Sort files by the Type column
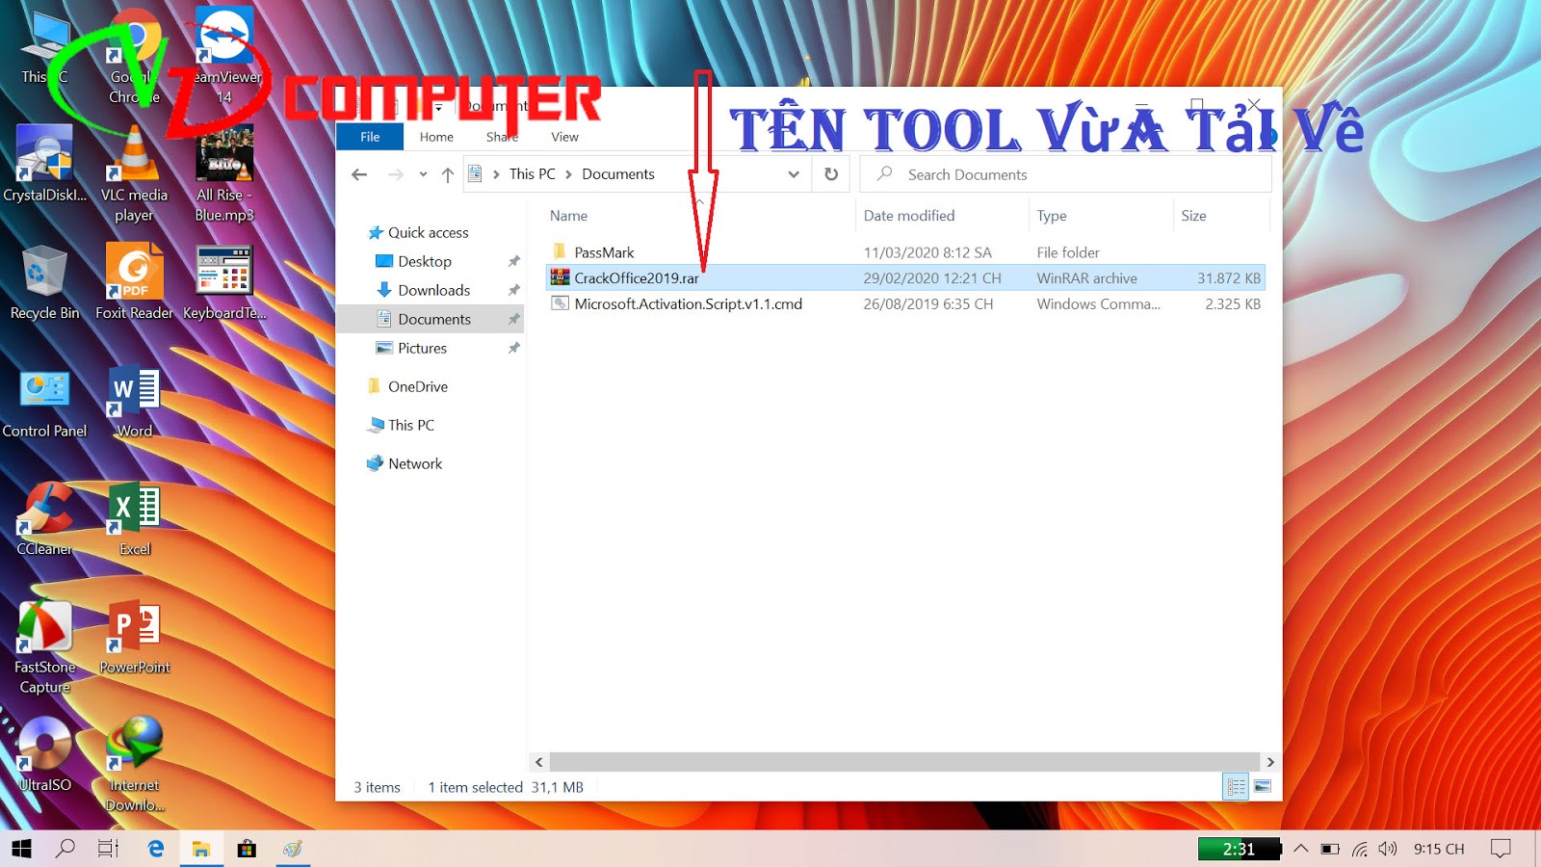The width and height of the screenshot is (1541, 867). [1052, 216]
